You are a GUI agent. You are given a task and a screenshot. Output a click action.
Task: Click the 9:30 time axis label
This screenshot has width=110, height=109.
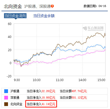17,80
